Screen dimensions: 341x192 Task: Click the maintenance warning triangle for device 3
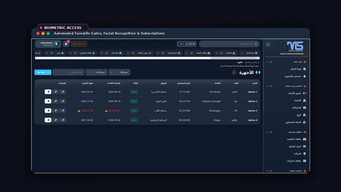point(106,111)
